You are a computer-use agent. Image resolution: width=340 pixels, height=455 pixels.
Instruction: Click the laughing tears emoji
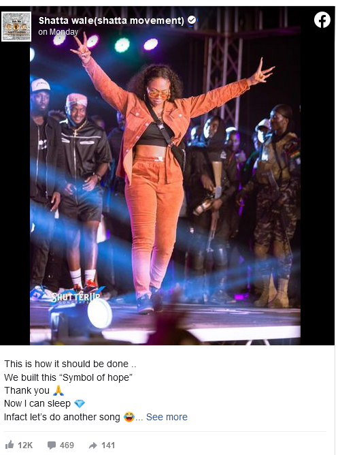[129, 417]
